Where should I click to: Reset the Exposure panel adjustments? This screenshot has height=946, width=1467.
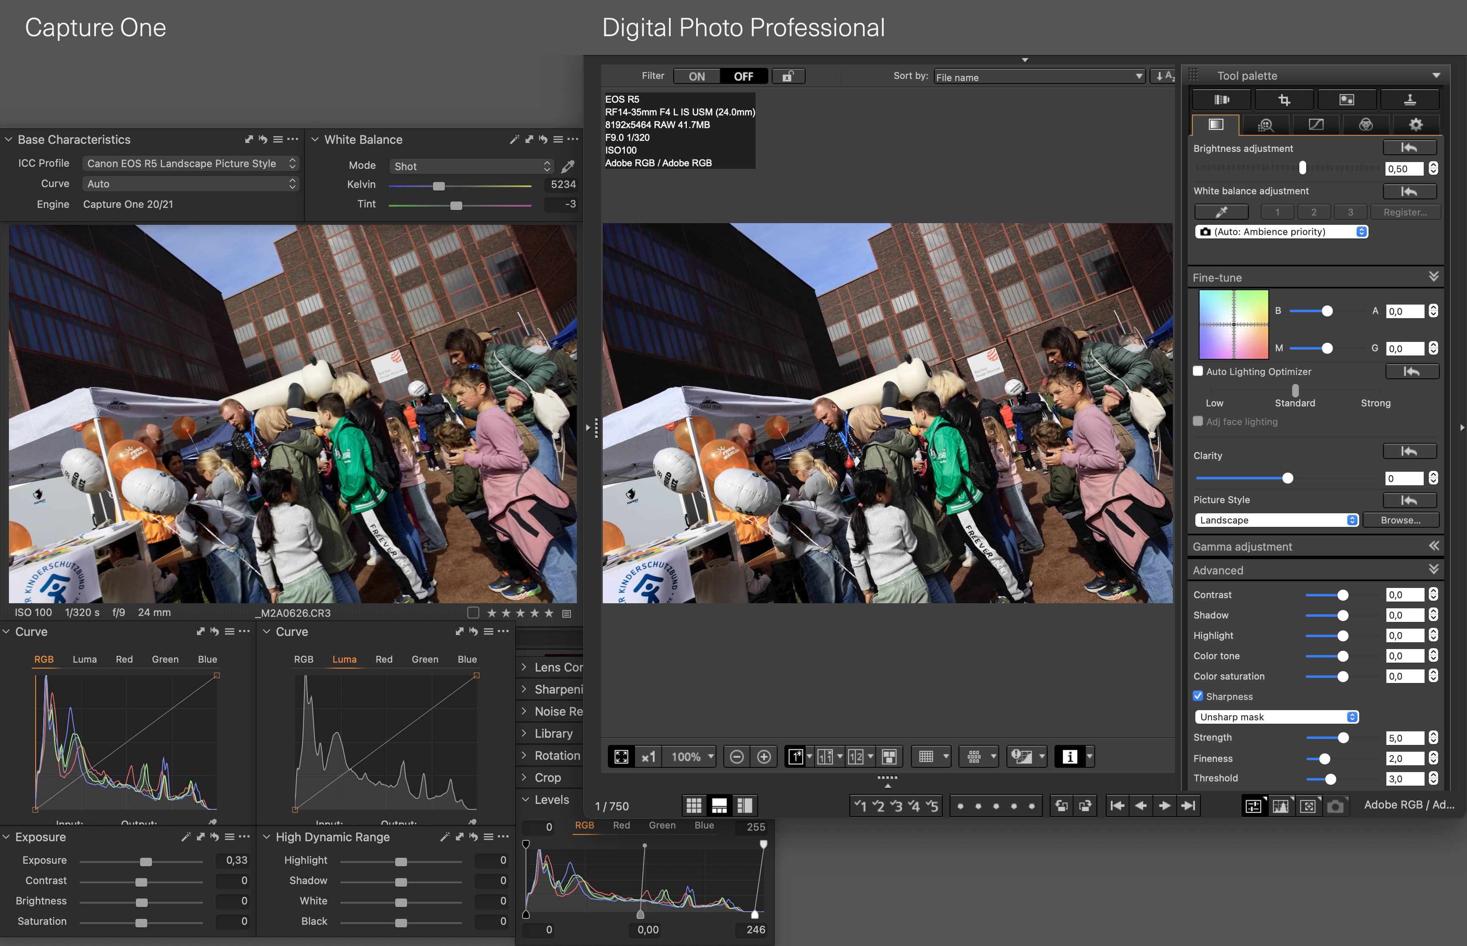click(214, 837)
